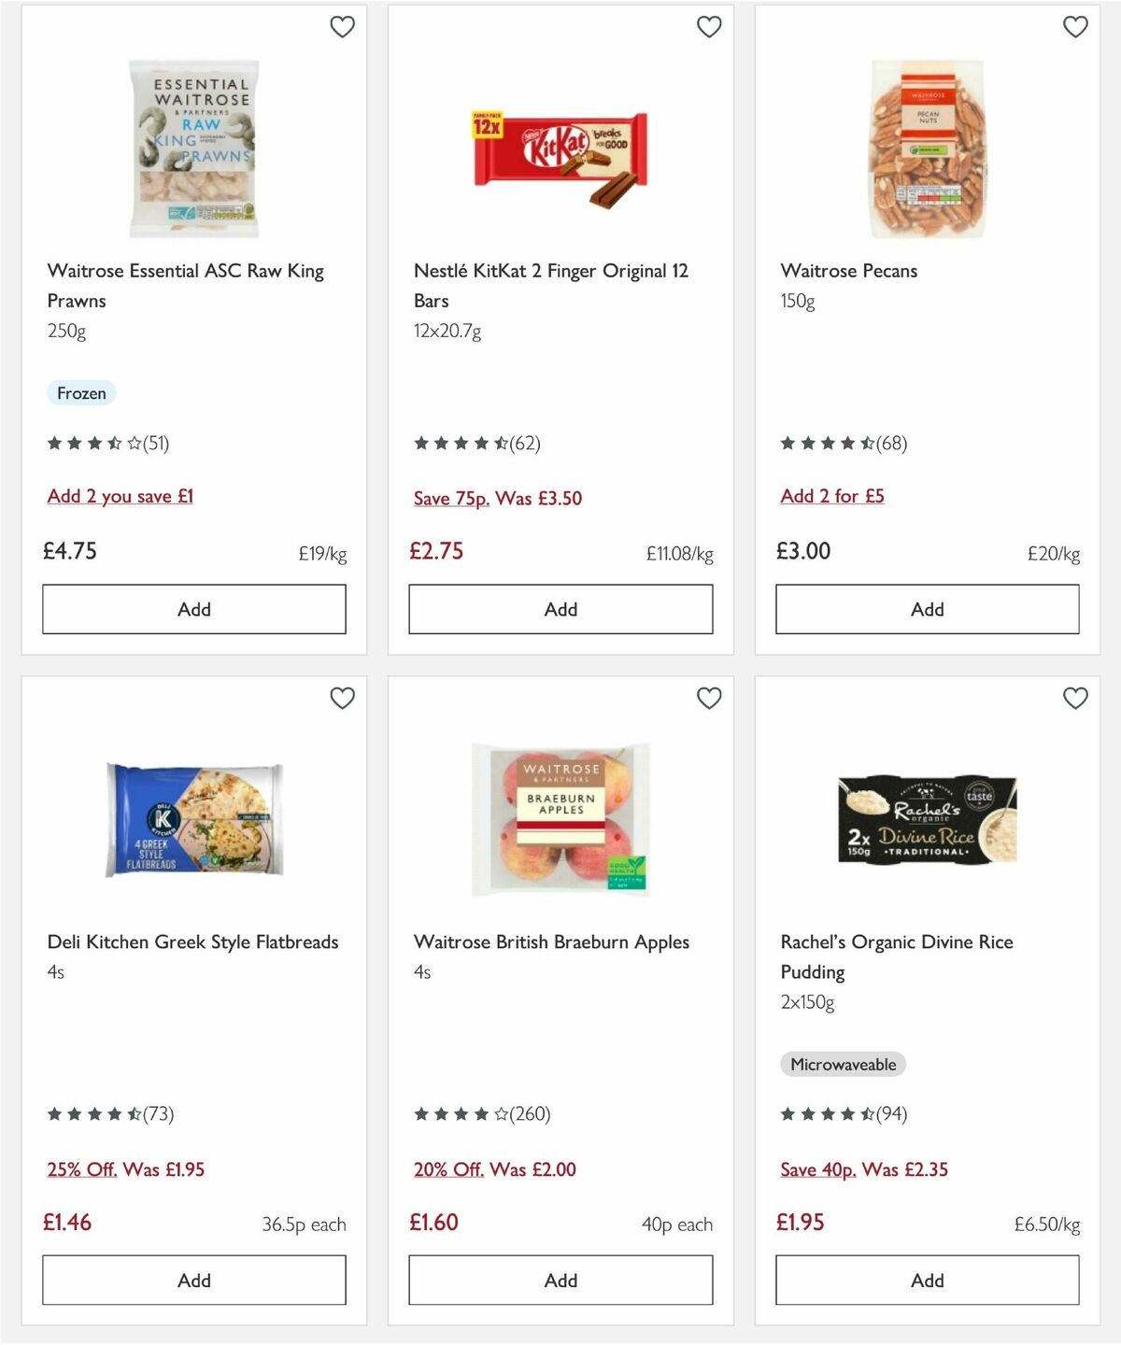1121x1345 pixels.
Task: Favourite the Braeburn Apples
Action: point(709,698)
